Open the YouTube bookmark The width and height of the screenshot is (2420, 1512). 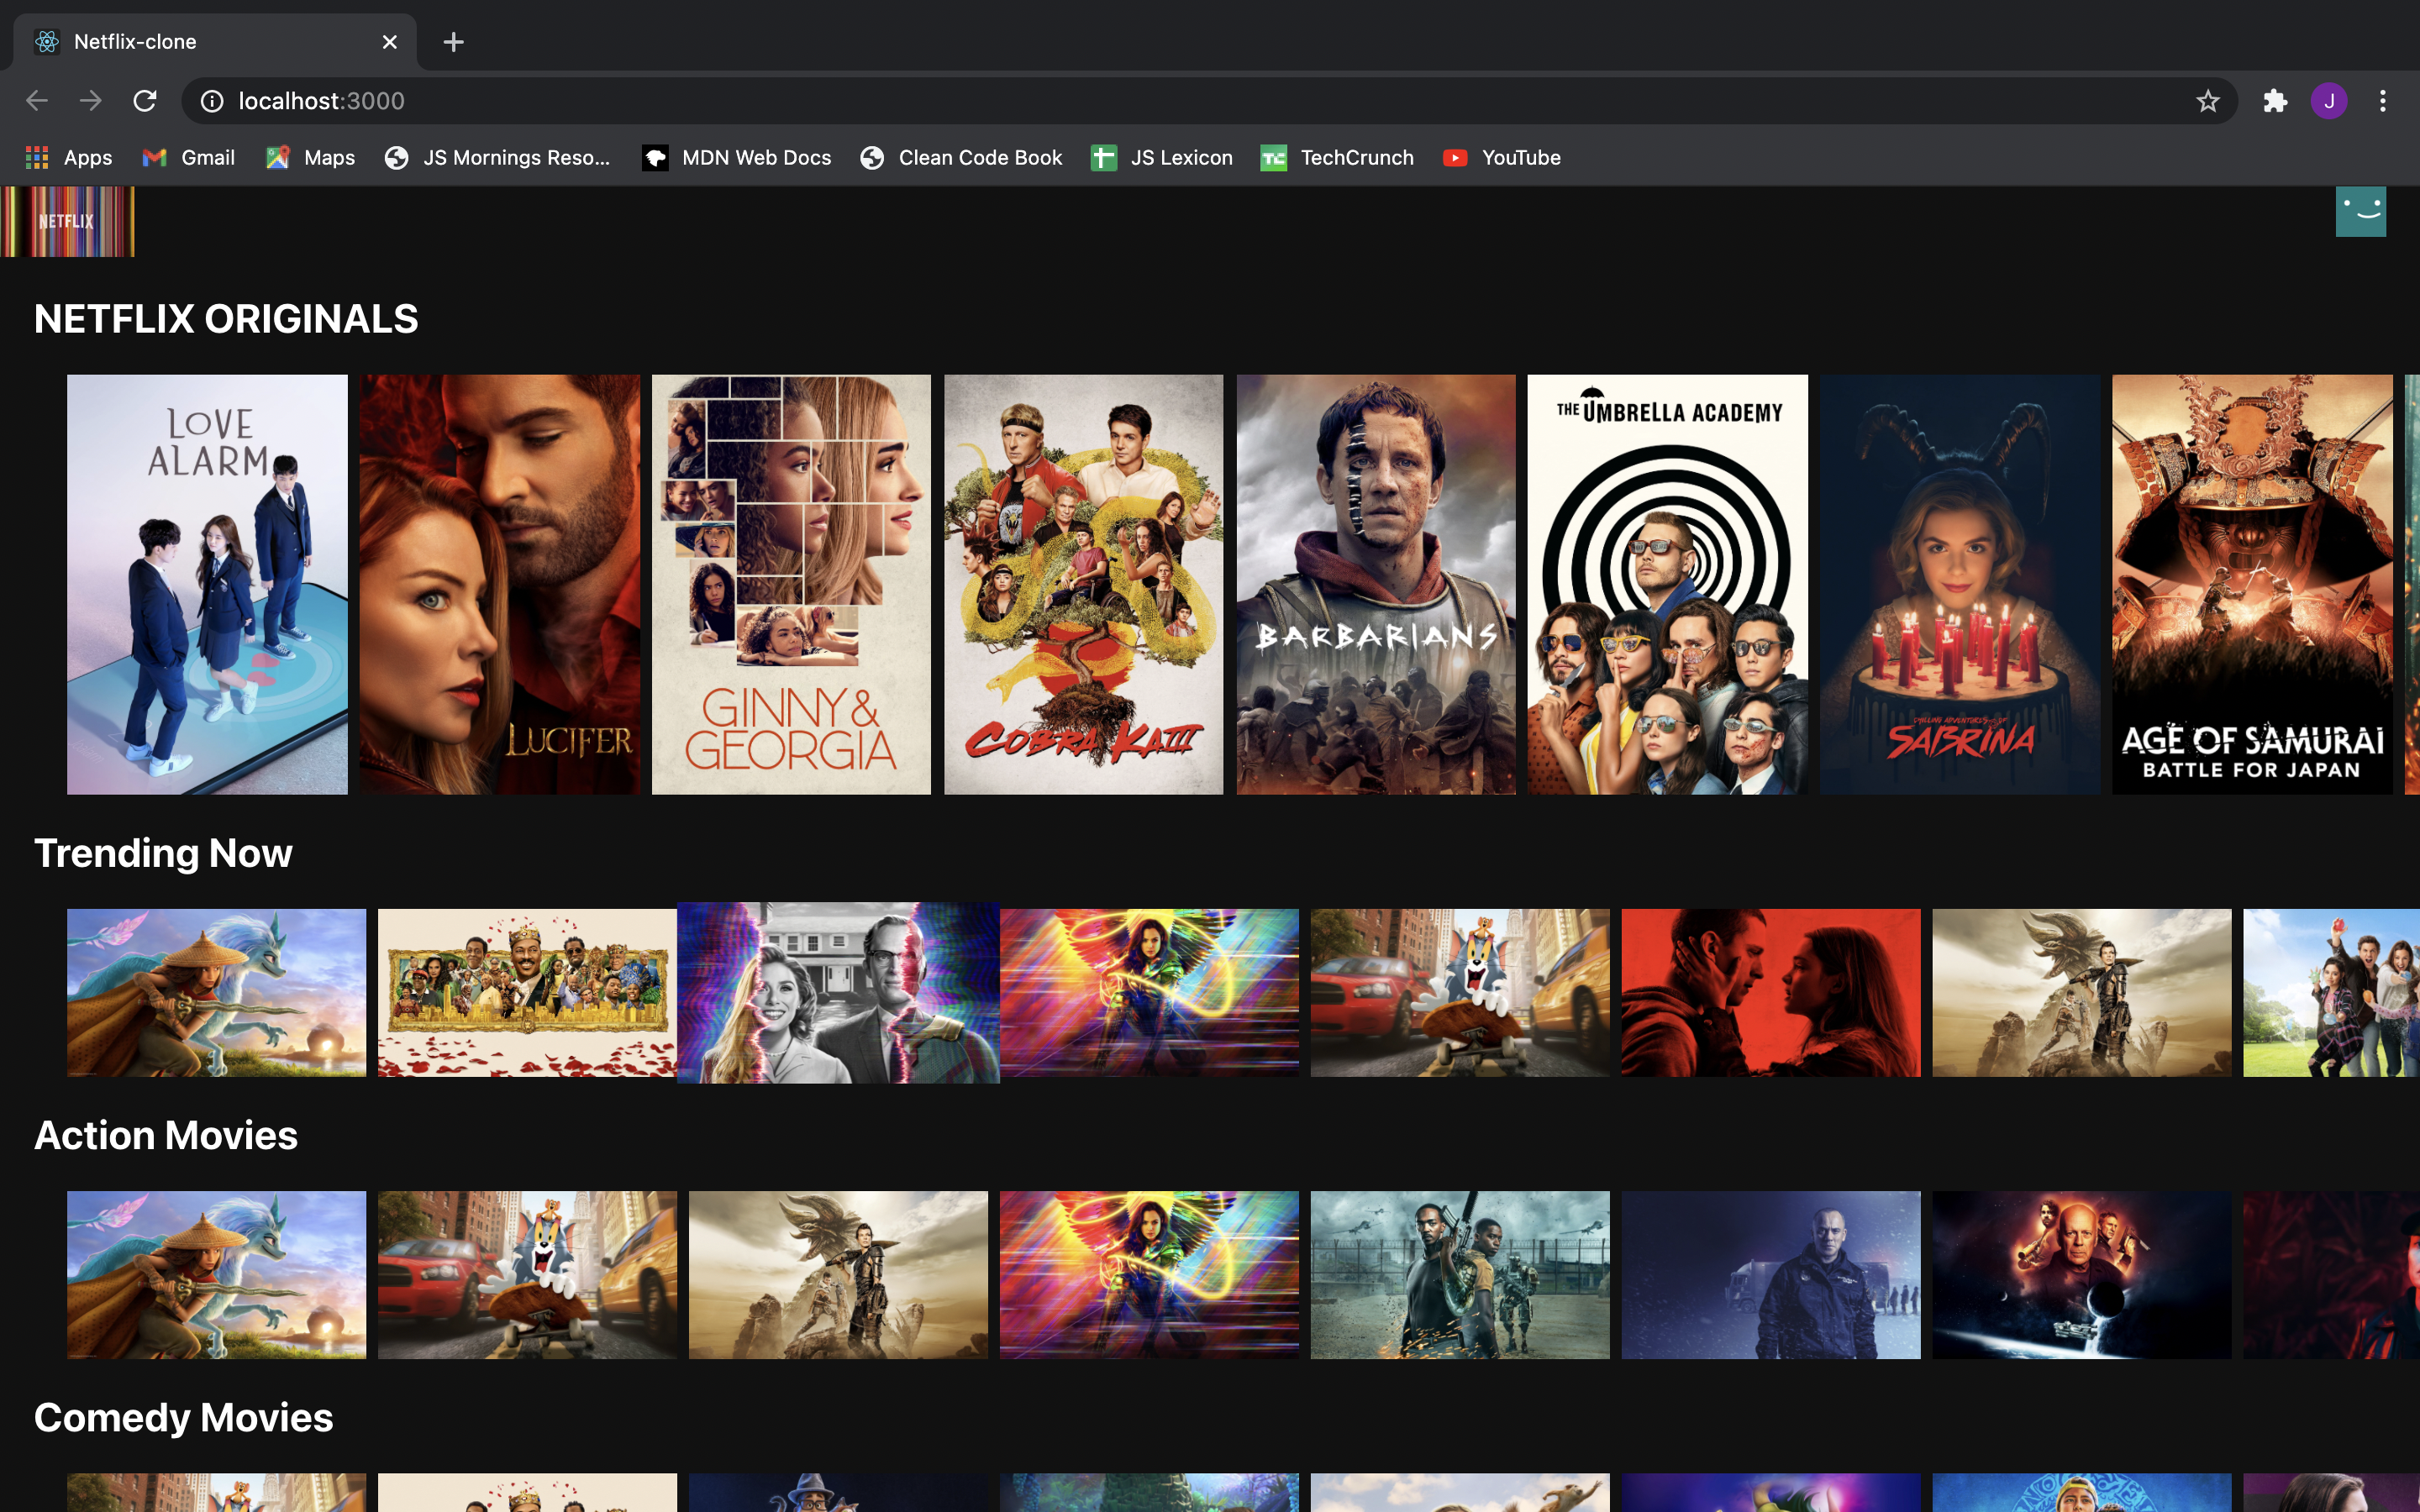(x=1502, y=158)
